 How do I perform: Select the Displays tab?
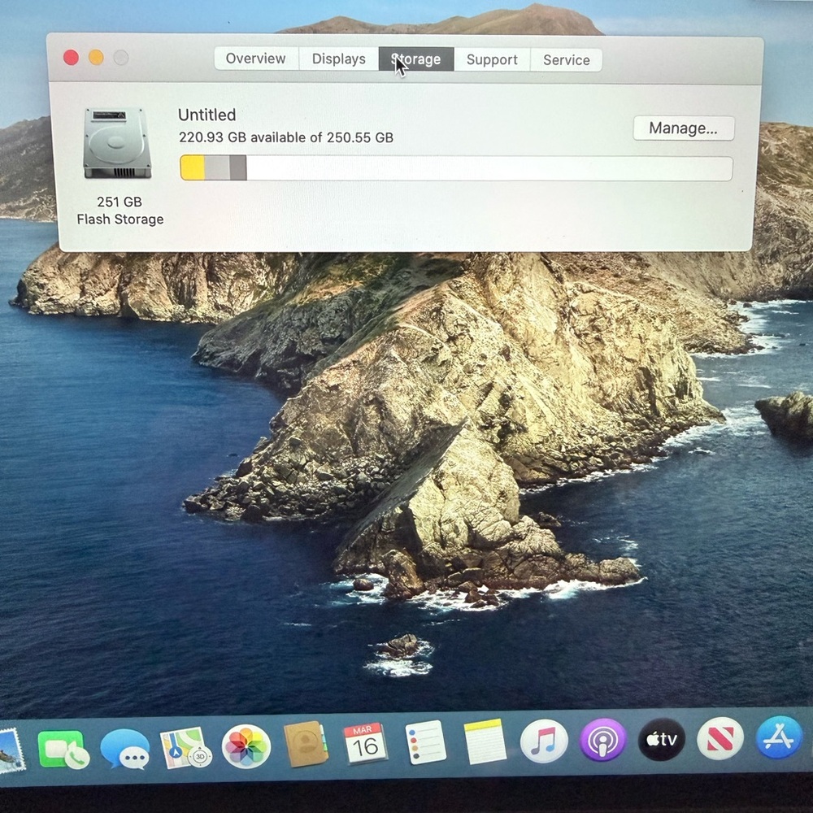tap(338, 59)
